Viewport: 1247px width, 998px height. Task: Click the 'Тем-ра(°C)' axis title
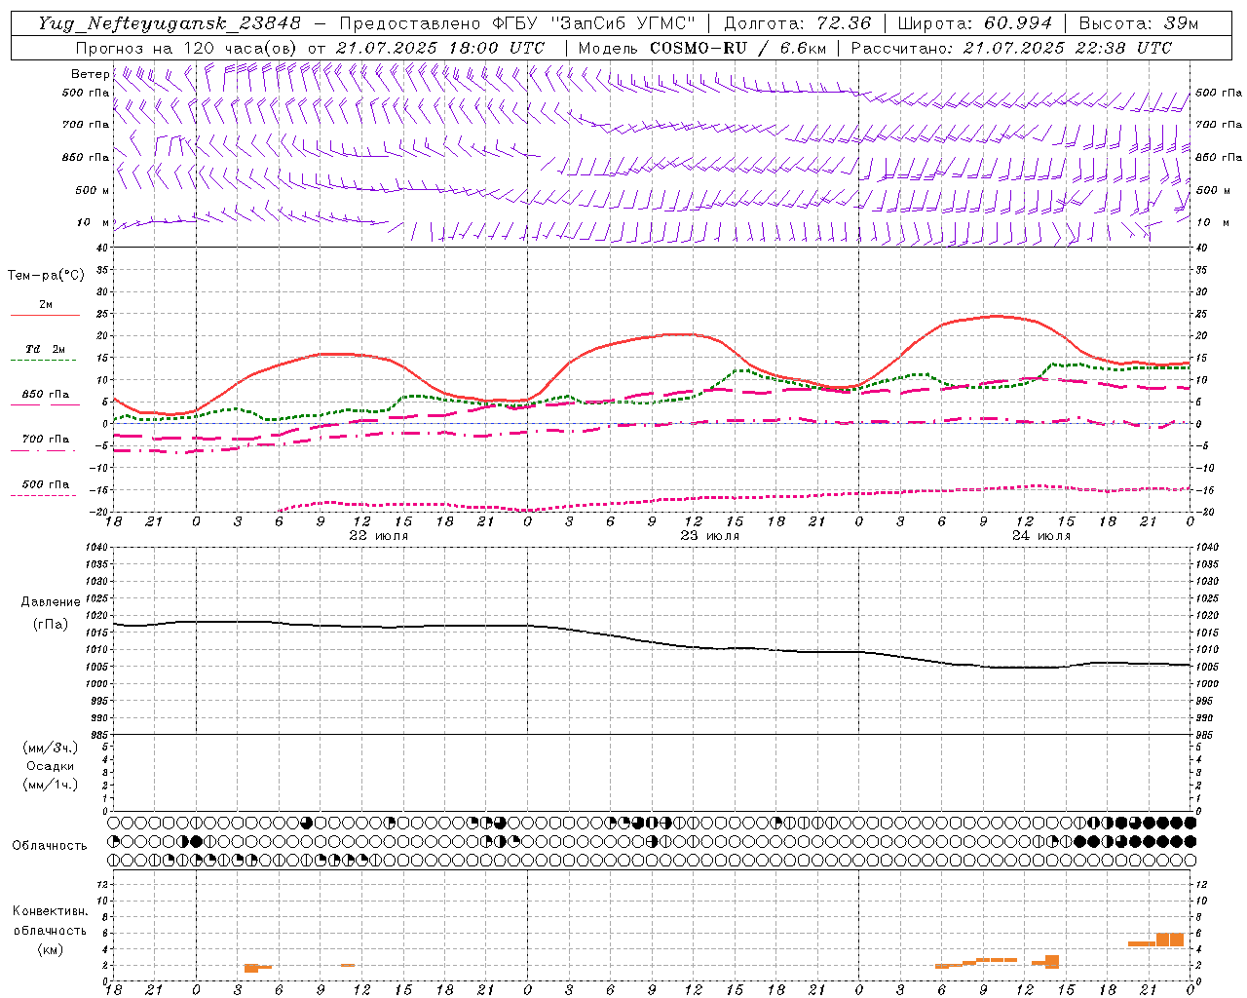pyautogui.click(x=46, y=276)
